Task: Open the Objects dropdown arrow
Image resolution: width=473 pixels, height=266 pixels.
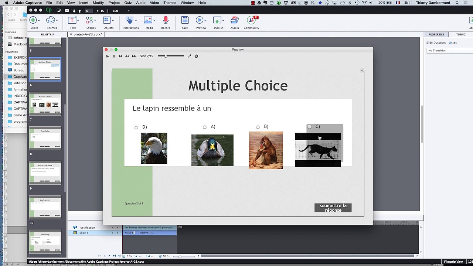Action: point(113,20)
